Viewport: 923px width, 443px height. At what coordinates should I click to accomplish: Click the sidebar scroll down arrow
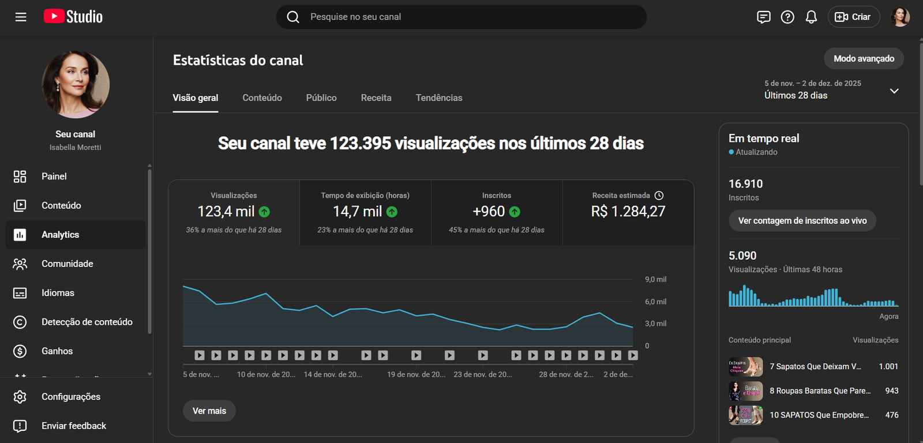pos(149,374)
